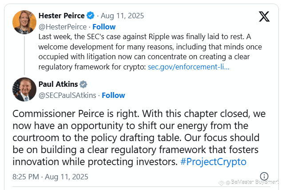Click the thread line connecting the two avatars
Viewport: 282px width, 190px height.
pos(24,55)
